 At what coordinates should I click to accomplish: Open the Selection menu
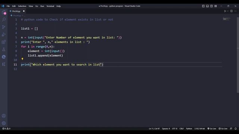(x=22, y=6)
